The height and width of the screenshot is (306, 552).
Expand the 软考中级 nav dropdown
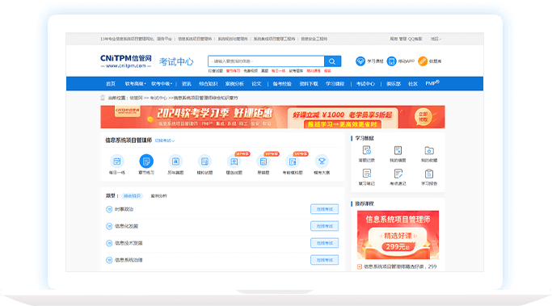click(162, 84)
